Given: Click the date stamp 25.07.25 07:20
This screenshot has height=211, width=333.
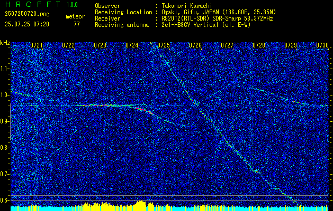Looking at the screenshot, I should (x=27, y=24).
